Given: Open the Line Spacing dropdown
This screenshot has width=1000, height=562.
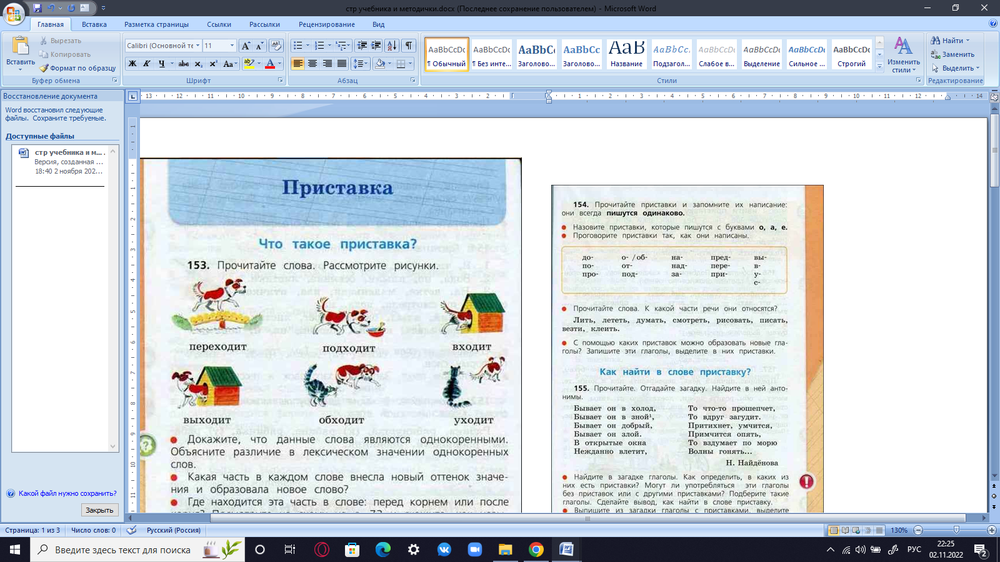Looking at the screenshot, I should pos(361,64).
